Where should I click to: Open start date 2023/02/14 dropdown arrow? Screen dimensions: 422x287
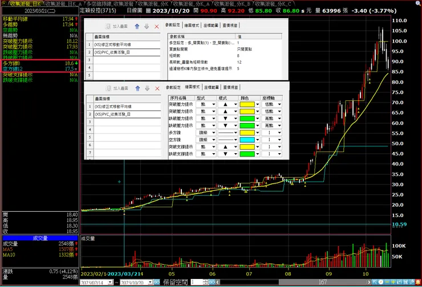click(110, 282)
